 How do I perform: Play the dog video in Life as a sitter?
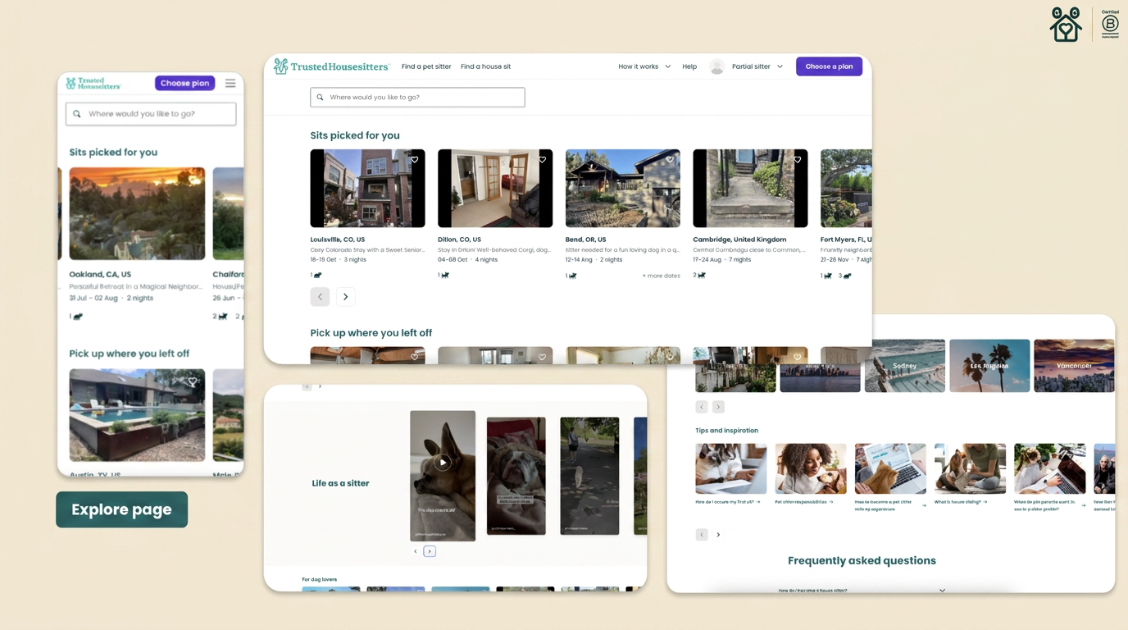pos(443,463)
